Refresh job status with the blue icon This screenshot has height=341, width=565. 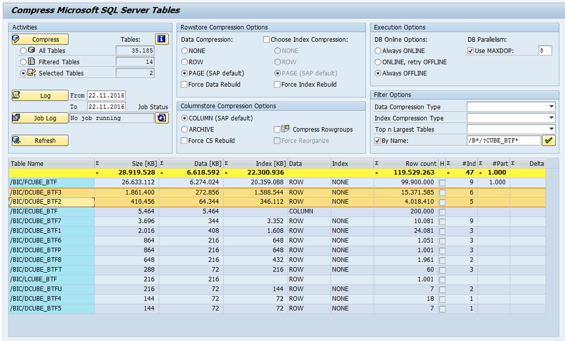tap(162, 117)
